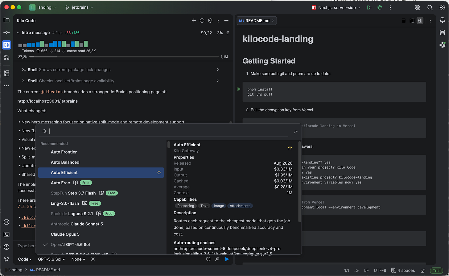Select the Auto Frontier model

point(101,152)
